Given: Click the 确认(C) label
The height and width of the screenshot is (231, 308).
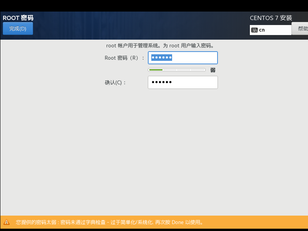Looking at the screenshot, I should 115,82.
